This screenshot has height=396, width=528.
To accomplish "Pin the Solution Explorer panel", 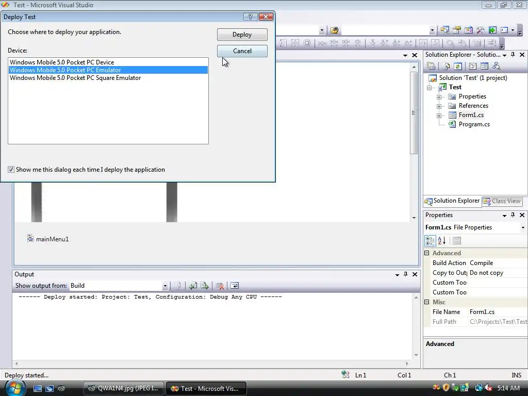I will click(x=513, y=55).
